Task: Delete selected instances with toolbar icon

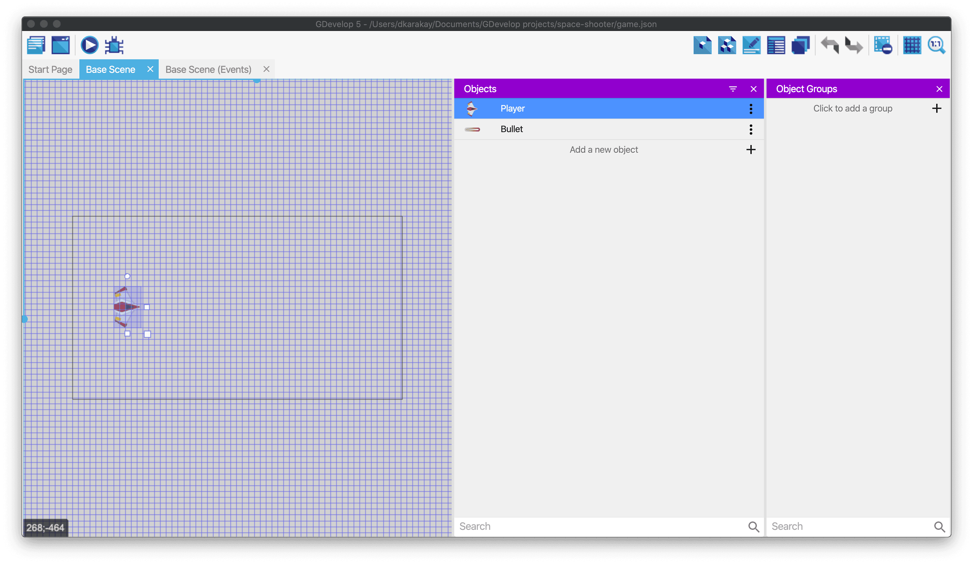Action: [883, 45]
